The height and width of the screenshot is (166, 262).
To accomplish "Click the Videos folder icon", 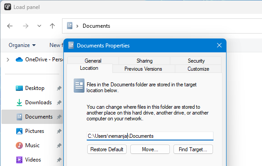I will [19, 160].
